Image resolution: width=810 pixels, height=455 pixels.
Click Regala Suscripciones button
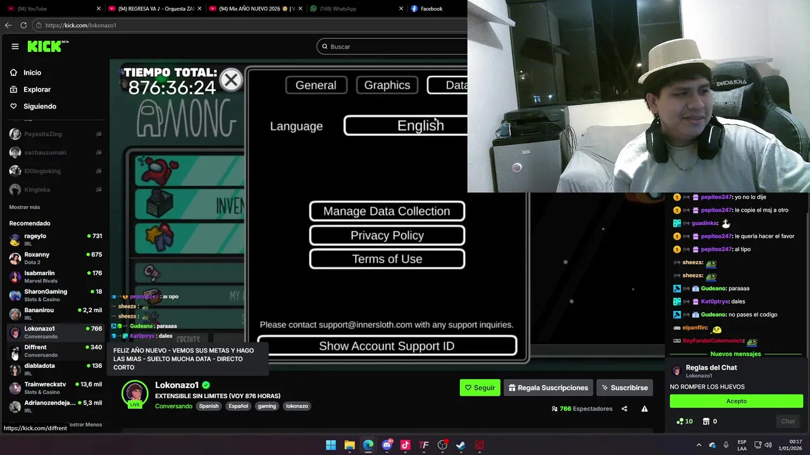[548, 387]
